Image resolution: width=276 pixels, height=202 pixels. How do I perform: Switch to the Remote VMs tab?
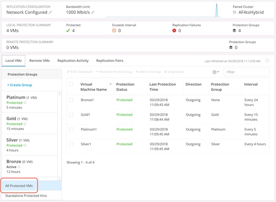click(39, 60)
